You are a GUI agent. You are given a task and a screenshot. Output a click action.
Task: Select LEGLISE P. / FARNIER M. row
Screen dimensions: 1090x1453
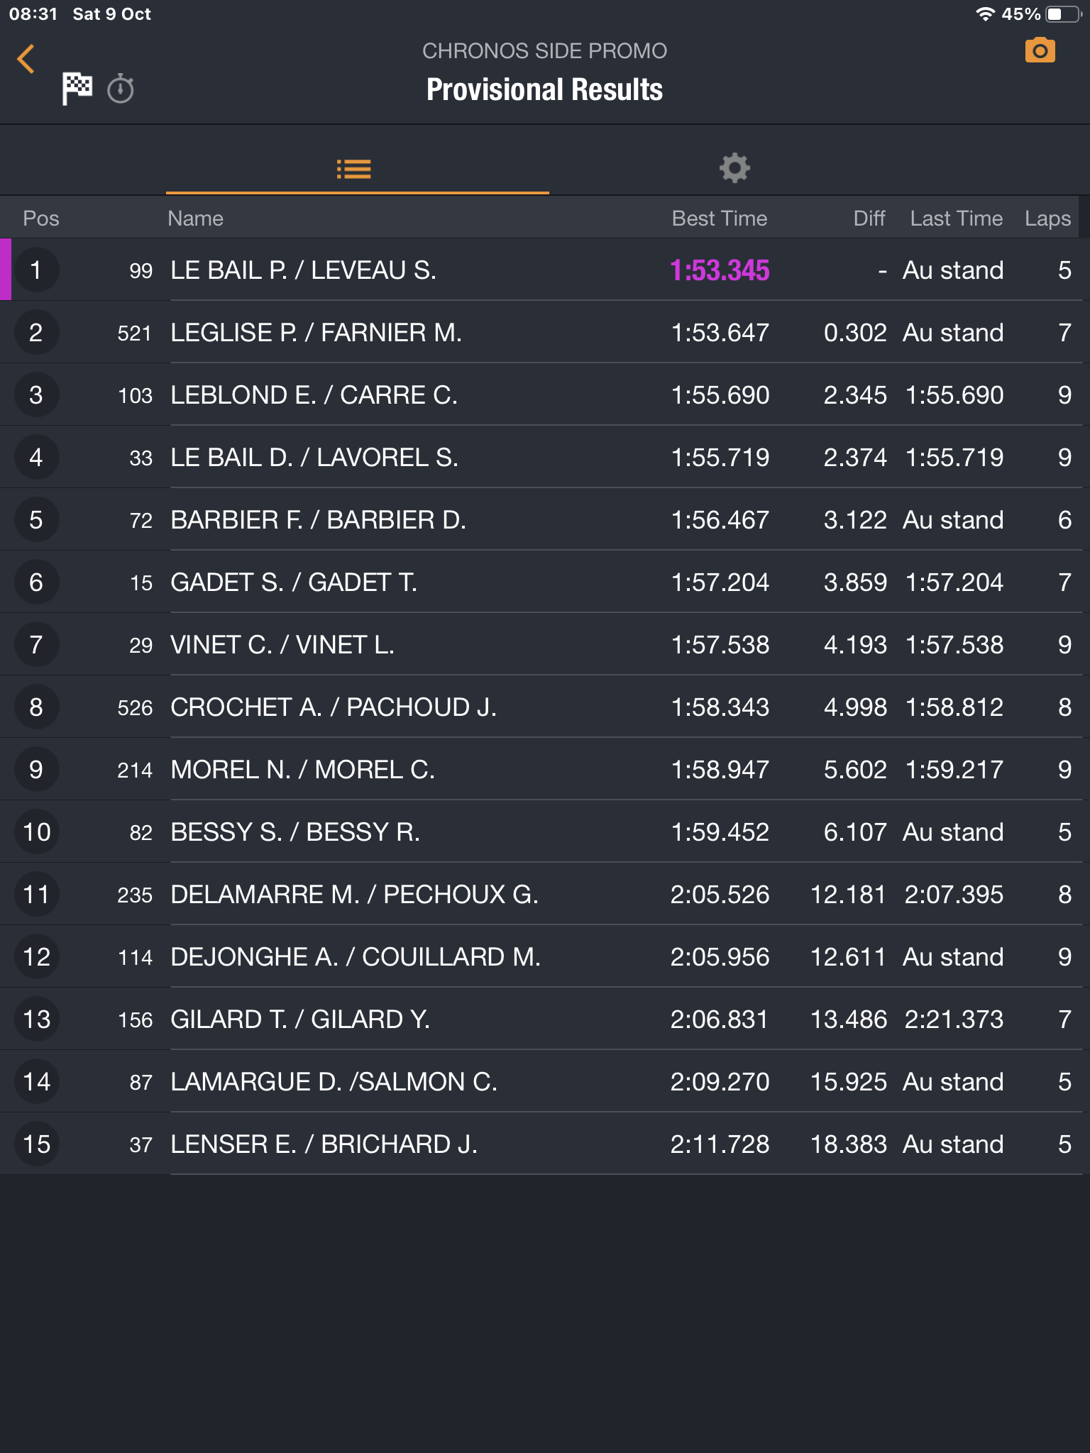point(316,333)
